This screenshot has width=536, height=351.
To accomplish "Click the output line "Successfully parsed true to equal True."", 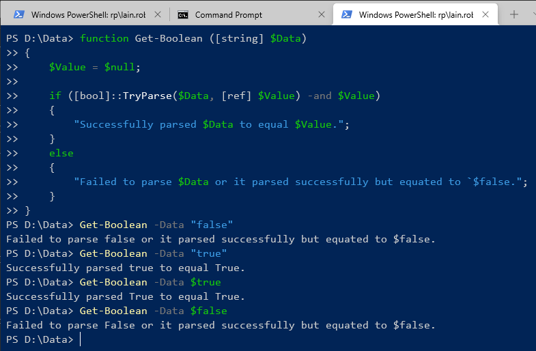I will click(x=126, y=268).
